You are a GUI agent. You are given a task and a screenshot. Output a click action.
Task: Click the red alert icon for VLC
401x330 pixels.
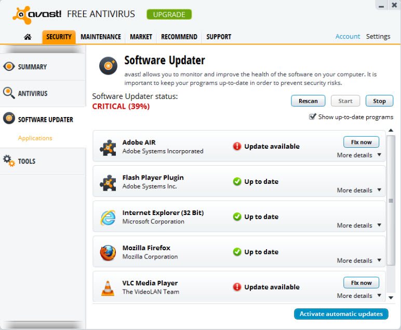[x=237, y=287]
